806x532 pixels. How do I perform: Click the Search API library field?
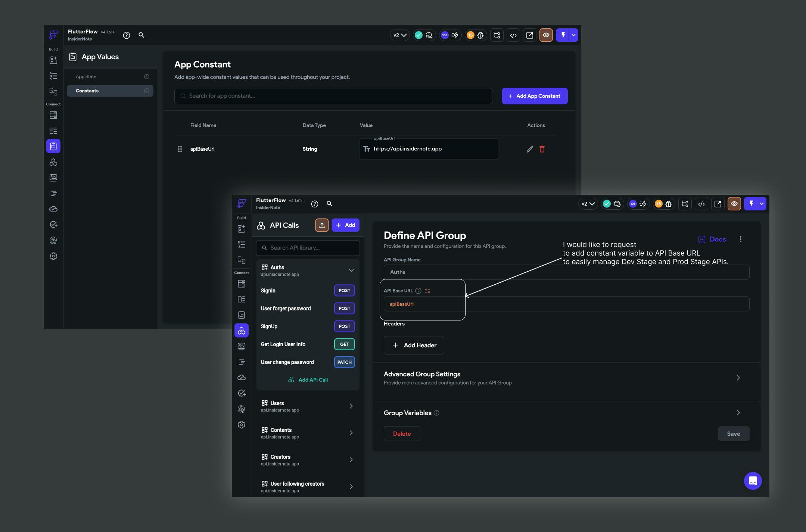click(308, 248)
